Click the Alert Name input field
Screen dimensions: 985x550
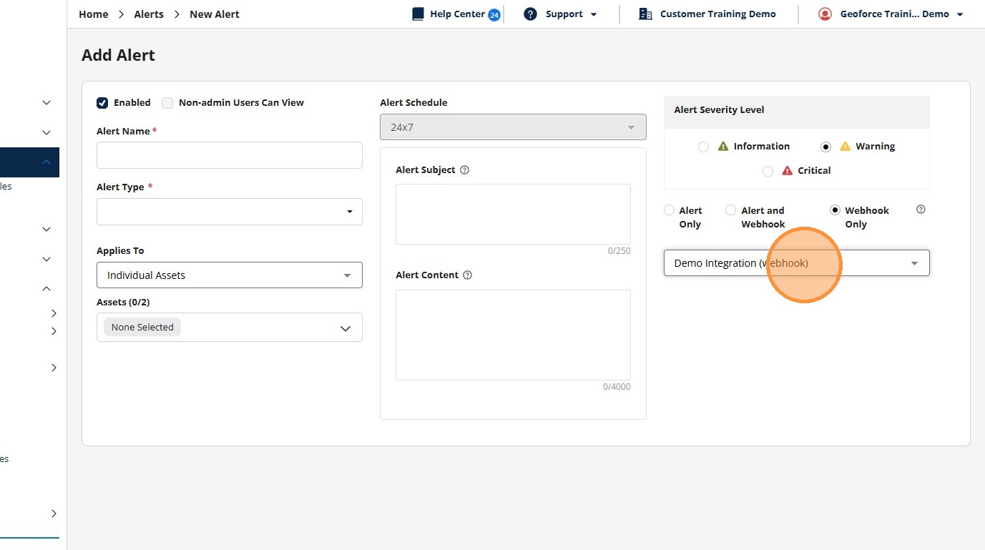point(230,155)
